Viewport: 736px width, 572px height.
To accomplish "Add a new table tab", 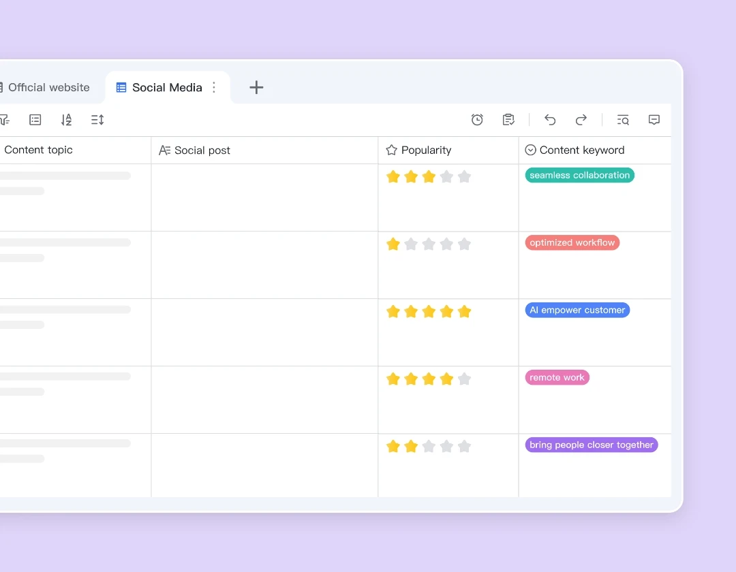I will [x=256, y=87].
